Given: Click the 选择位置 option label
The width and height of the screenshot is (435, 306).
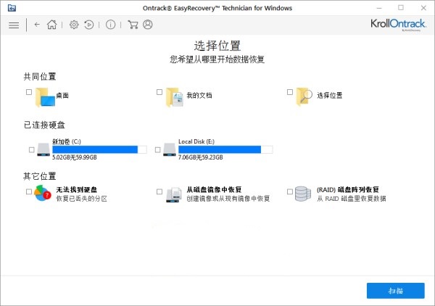Looking at the screenshot, I should (x=330, y=96).
